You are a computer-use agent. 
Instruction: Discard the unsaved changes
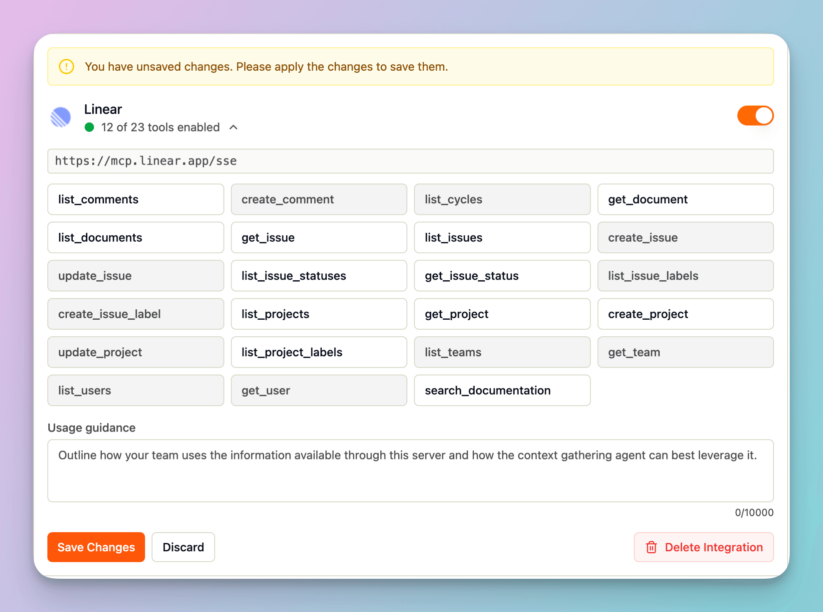(x=183, y=547)
